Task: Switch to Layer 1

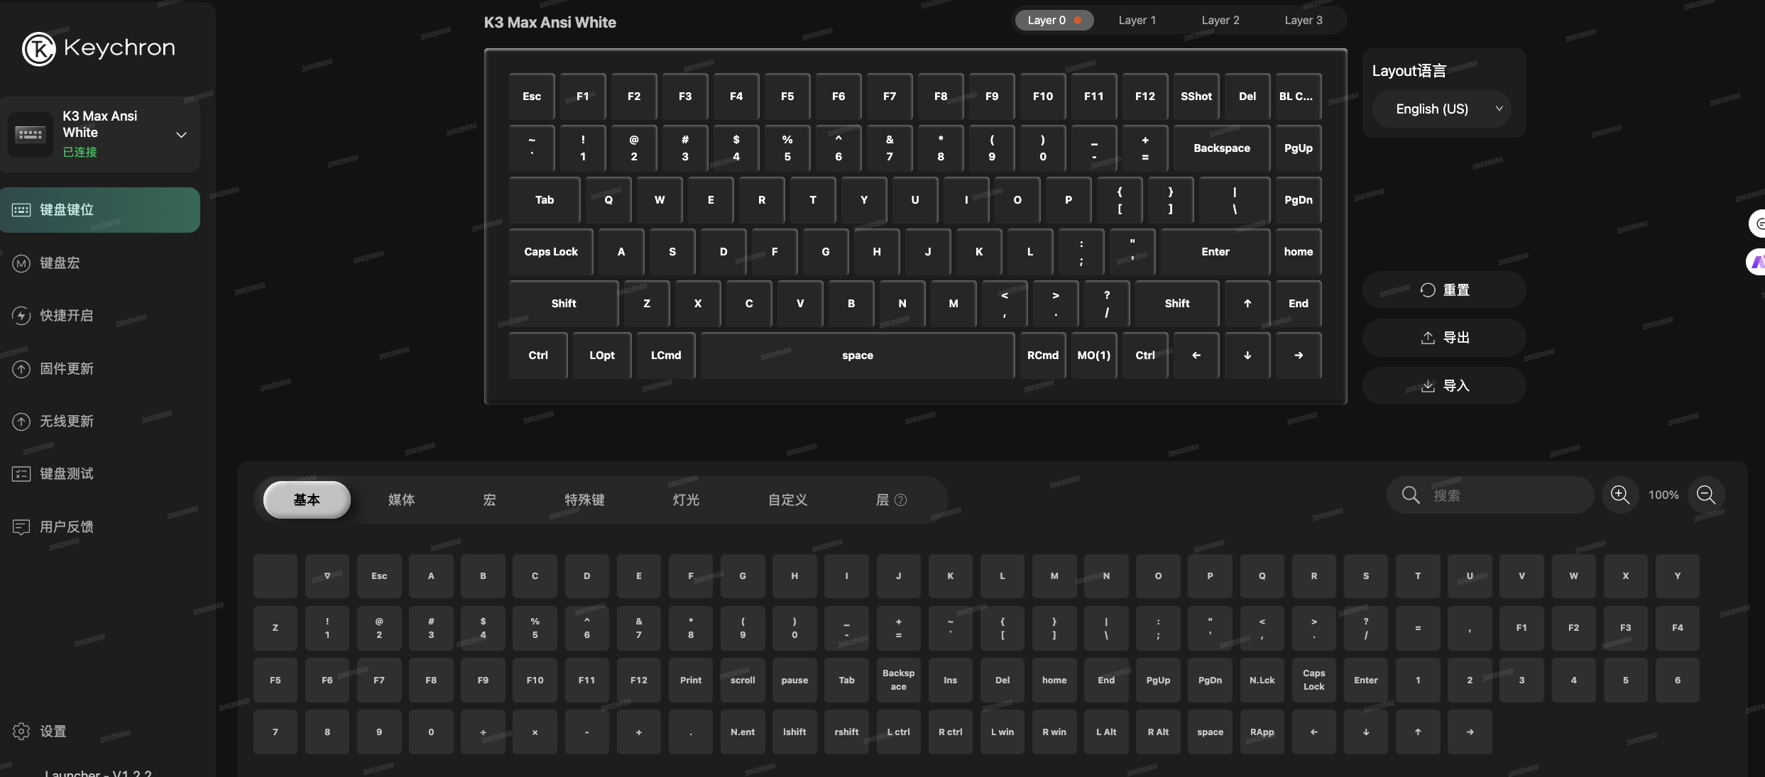Action: click(1137, 20)
